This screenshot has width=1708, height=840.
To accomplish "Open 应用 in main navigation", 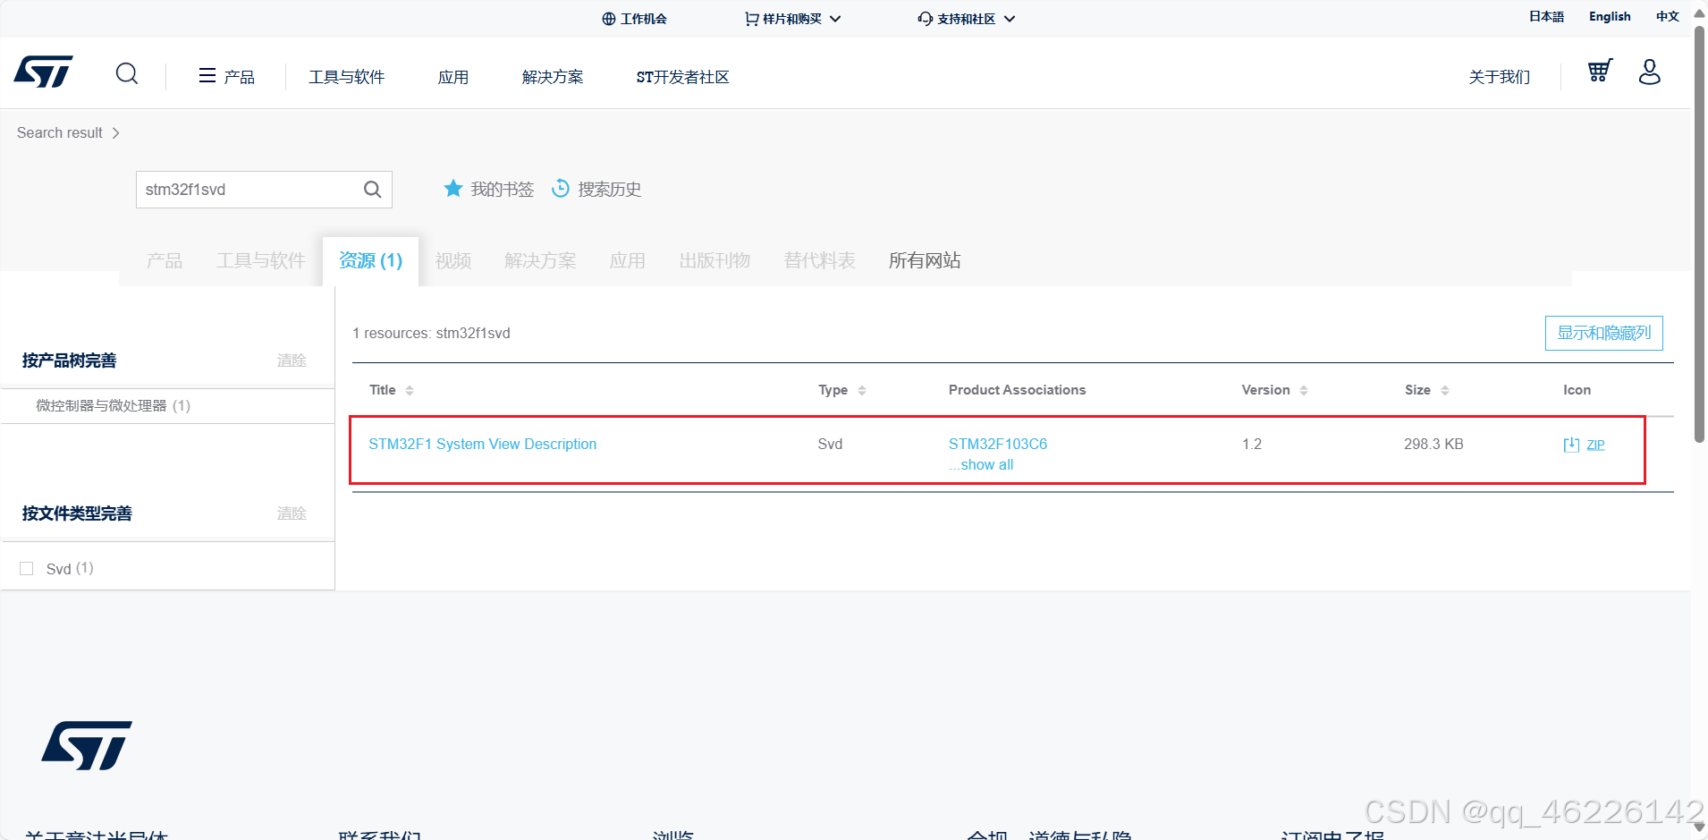I will click(x=453, y=77).
